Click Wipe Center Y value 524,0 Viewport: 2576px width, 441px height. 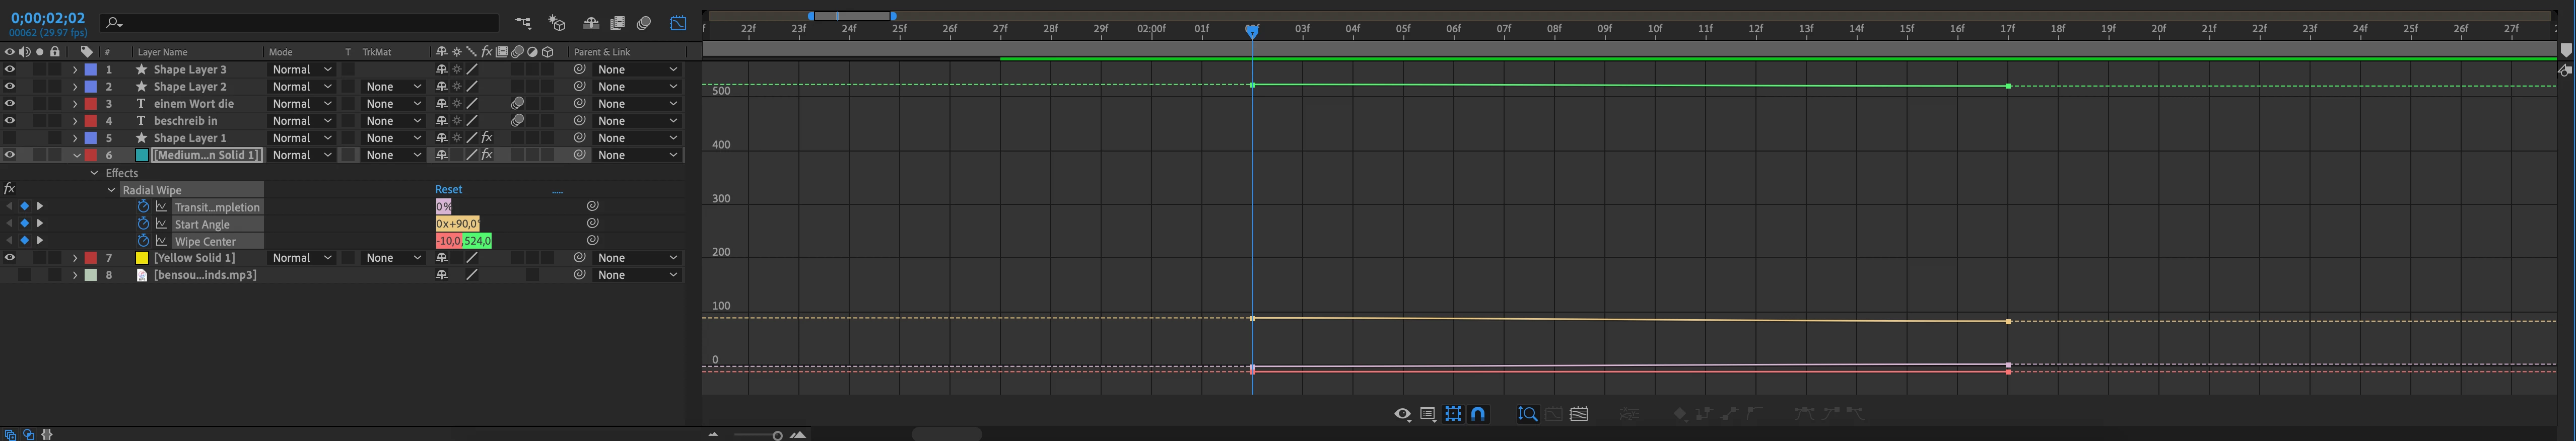coord(477,241)
